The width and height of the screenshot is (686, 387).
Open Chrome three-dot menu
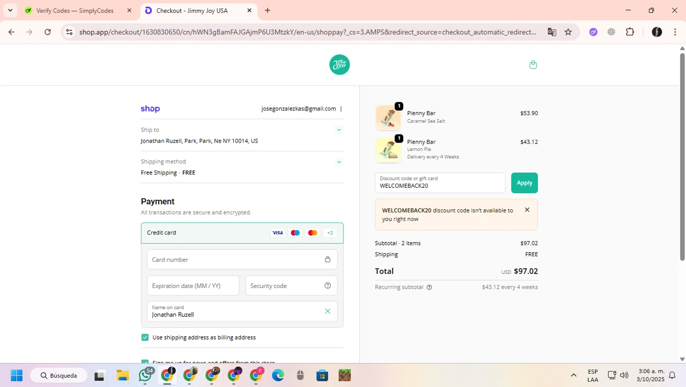675,32
